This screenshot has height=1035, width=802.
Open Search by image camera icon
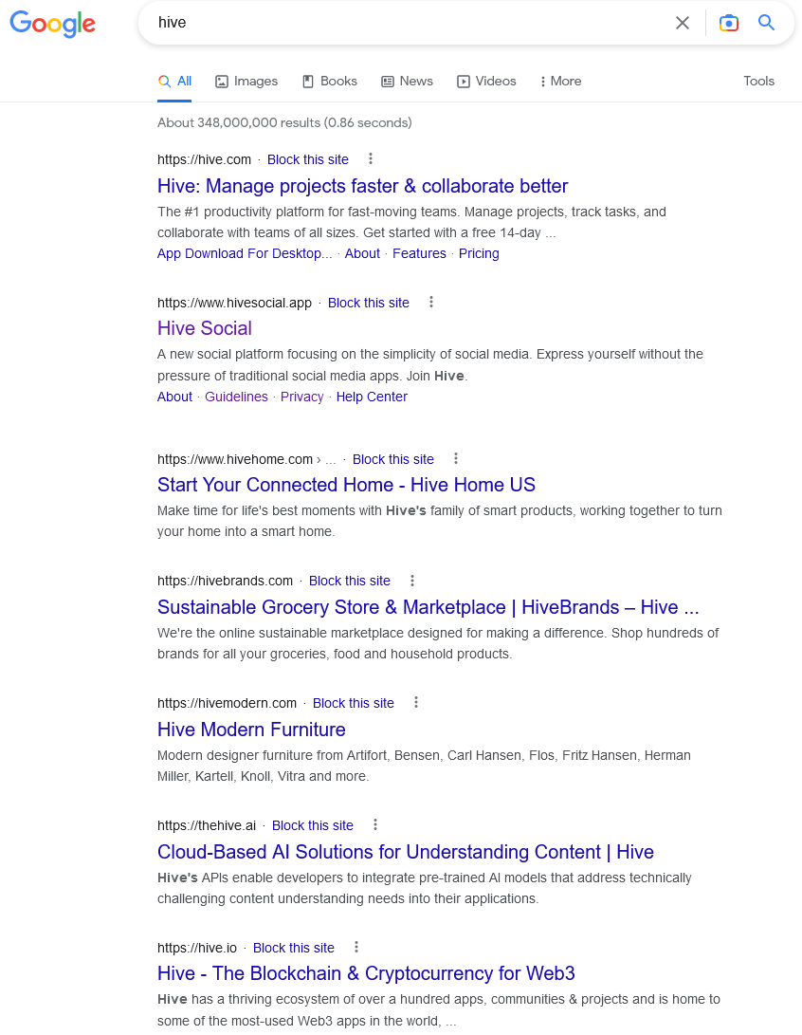coord(728,23)
